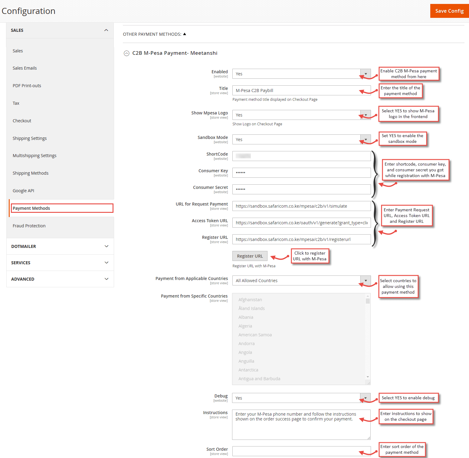Image resolution: width=469 pixels, height=458 pixels.
Task: Open Sandbox Mode dropdown
Action: pyautogui.click(x=301, y=140)
